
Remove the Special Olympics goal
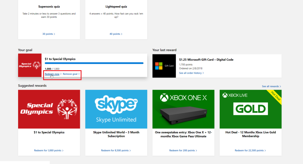71,74
